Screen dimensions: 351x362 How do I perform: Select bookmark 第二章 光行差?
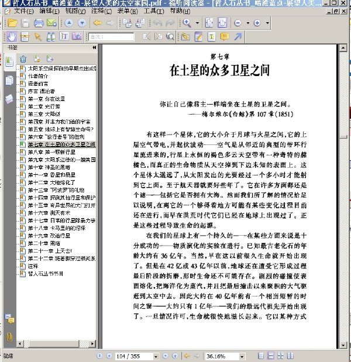pos(44,106)
